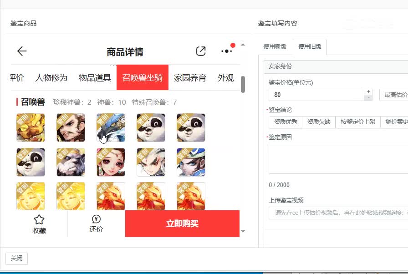Open the 家园养育 category tab

(190, 77)
